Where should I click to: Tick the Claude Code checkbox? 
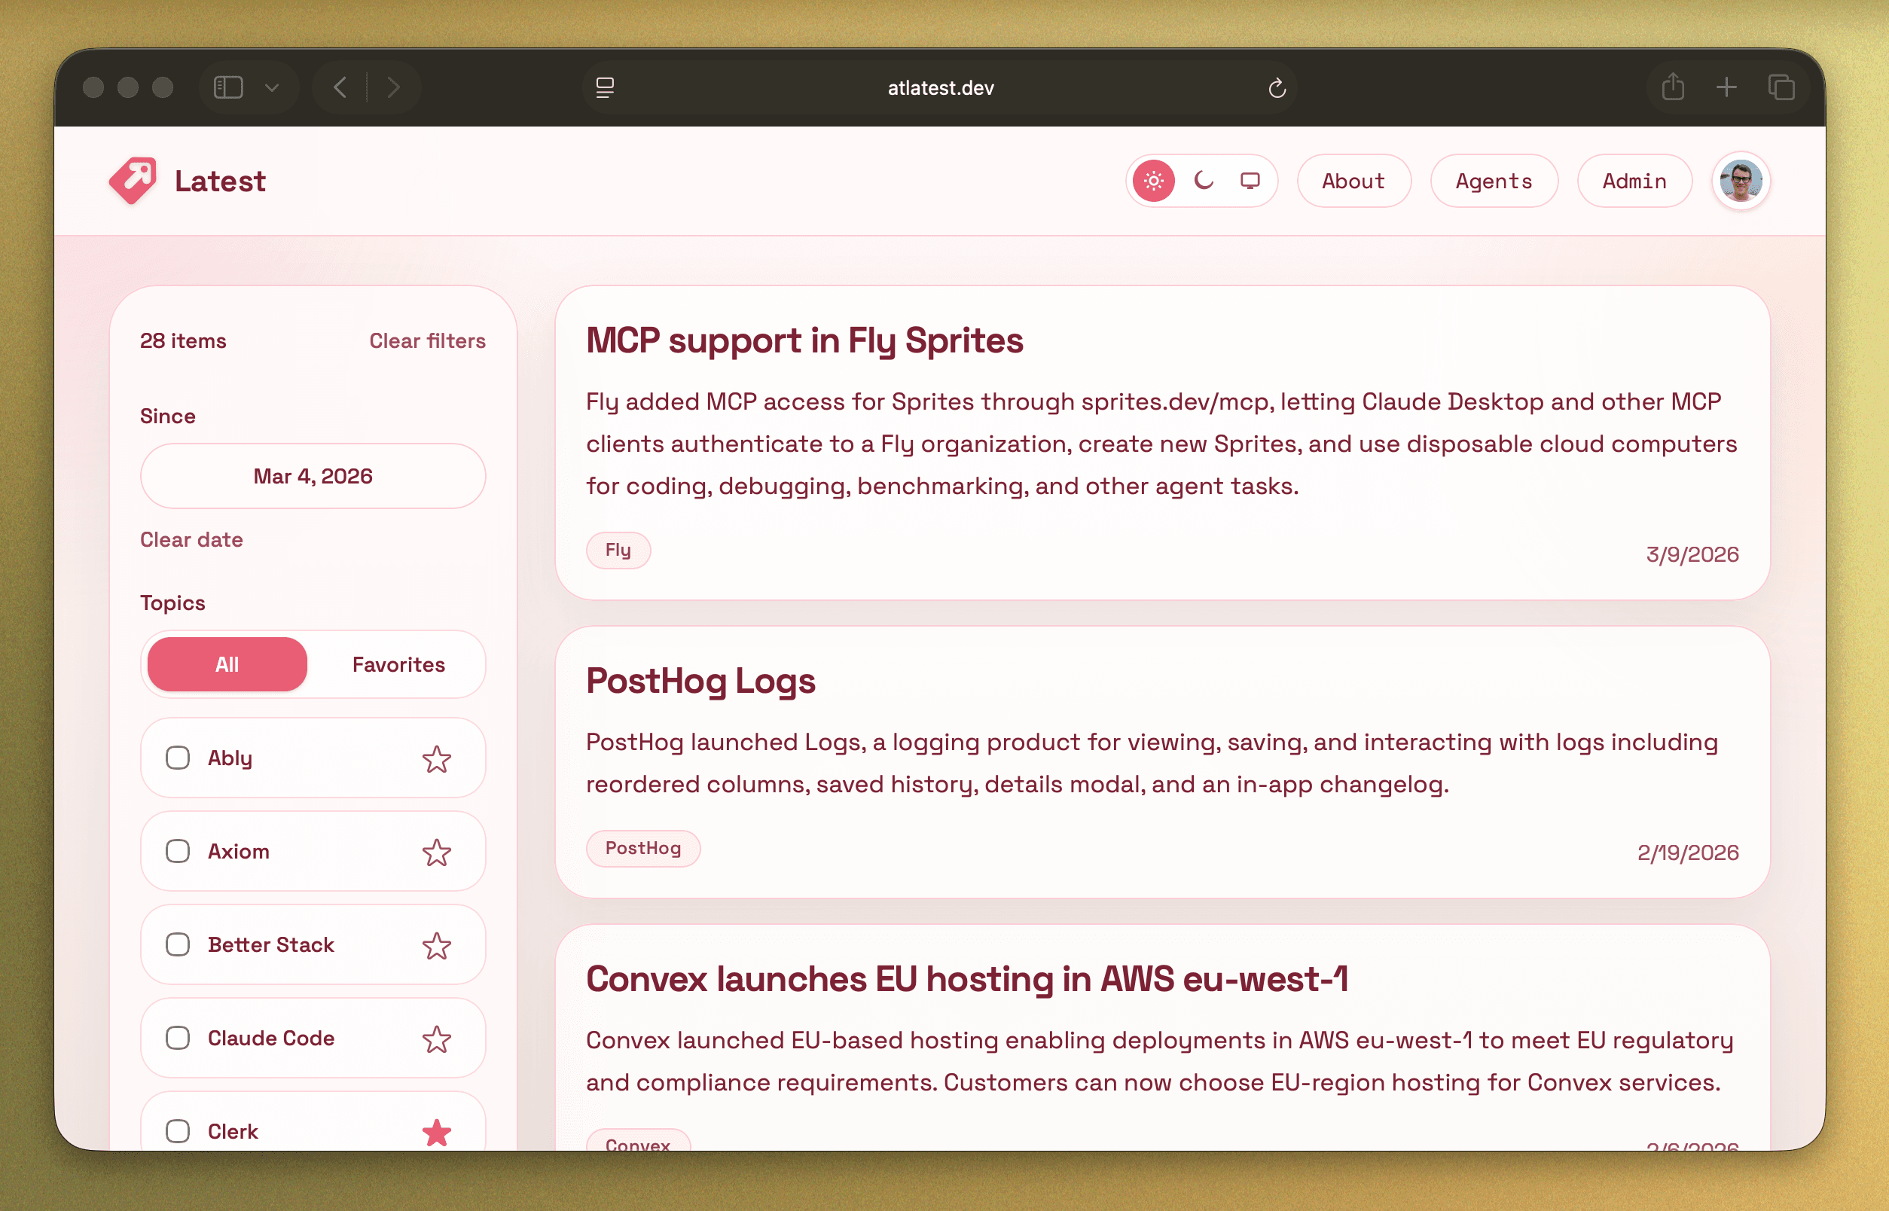coord(178,1038)
